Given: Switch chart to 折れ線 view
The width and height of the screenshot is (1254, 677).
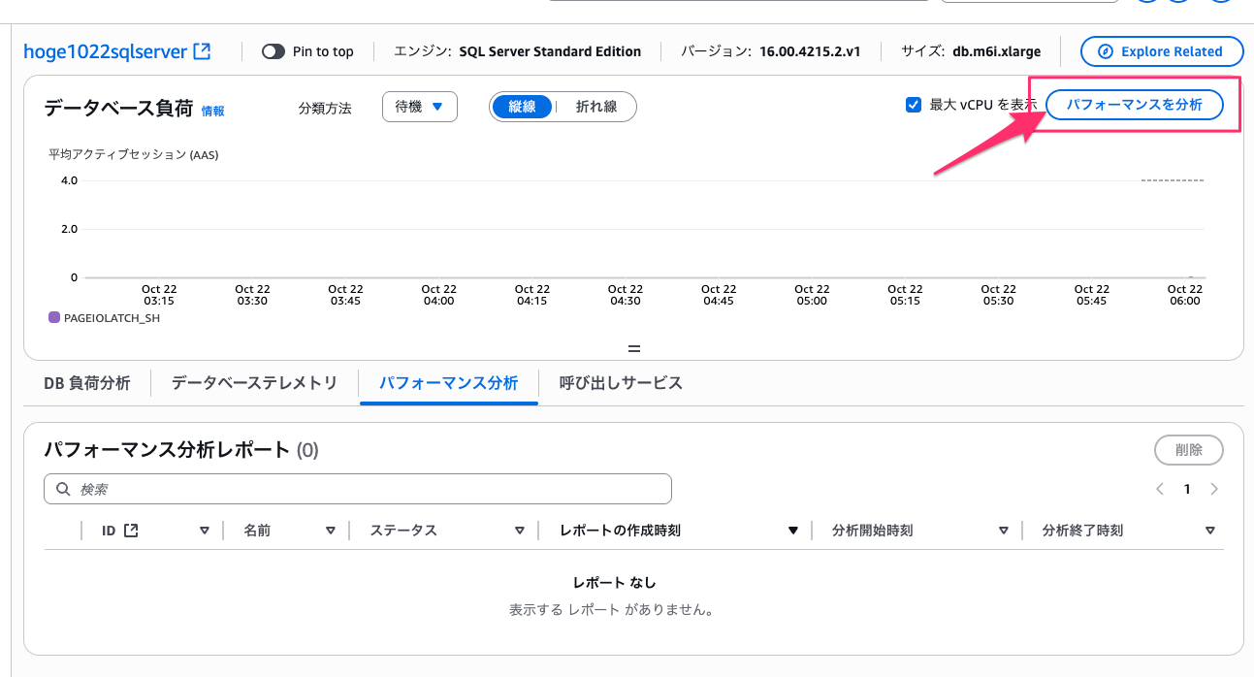Looking at the screenshot, I should pyautogui.click(x=595, y=107).
